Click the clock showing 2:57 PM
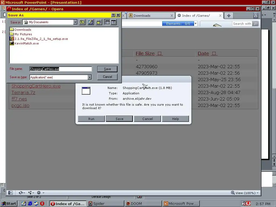Viewport: 276px width, 207px height. click(x=263, y=204)
